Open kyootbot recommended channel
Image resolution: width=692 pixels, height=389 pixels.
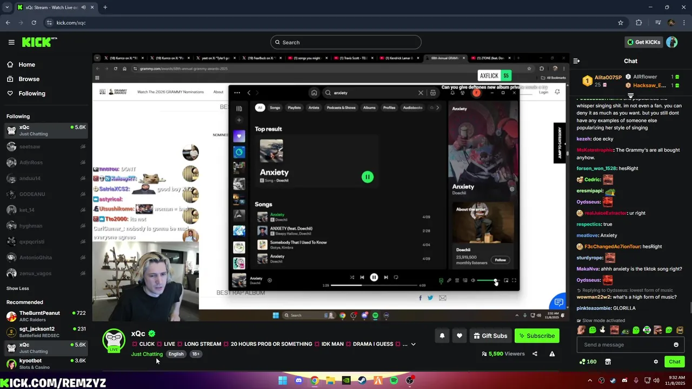click(46, 364)
